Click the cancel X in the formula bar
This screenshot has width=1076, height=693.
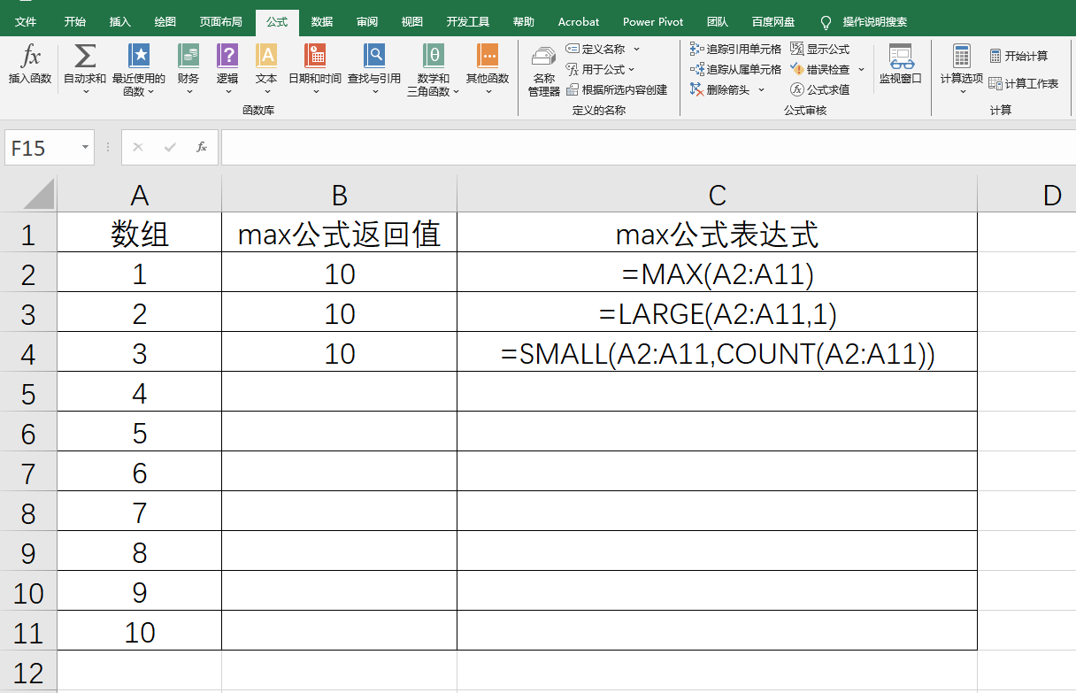(138, 147)
